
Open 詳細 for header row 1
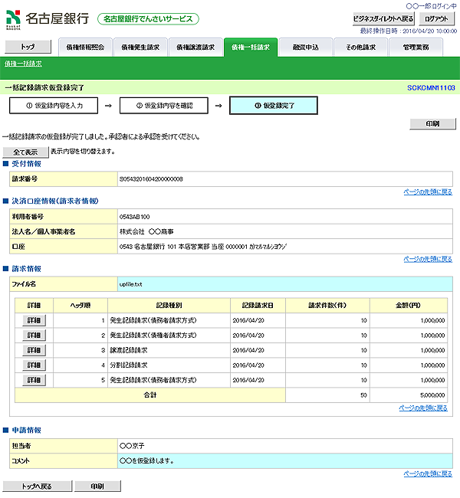(34, 320)
